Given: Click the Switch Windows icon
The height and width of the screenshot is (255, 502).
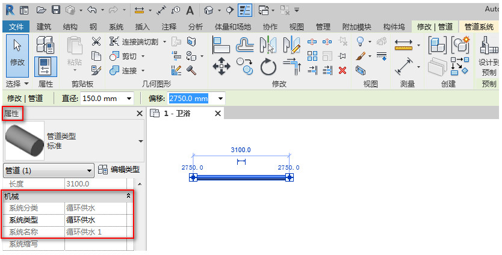Looking at the screenshot, I should point(264,11).
